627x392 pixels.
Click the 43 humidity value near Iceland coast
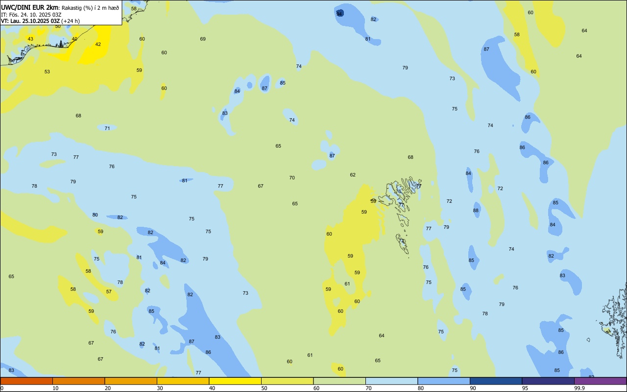[x=30, y=39]
